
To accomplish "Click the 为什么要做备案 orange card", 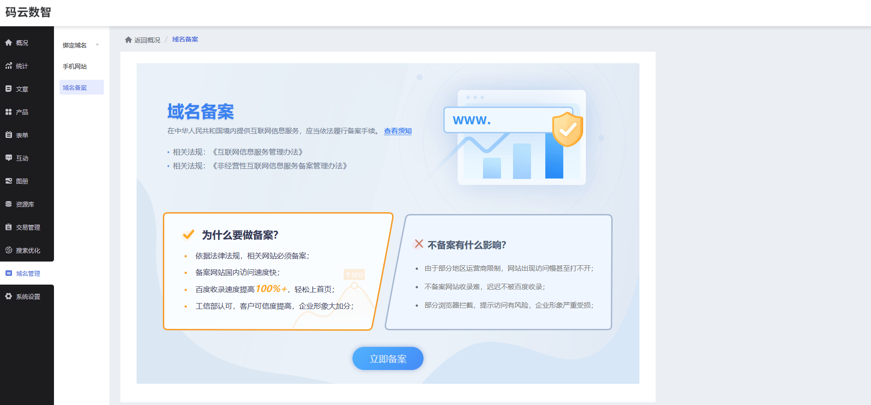I will (x=277, y=271).
